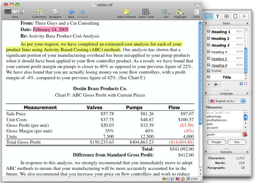Screen dimensions: 255x183
Task: Choose thesaurus synonym 'account'
Action: point(212,128)
